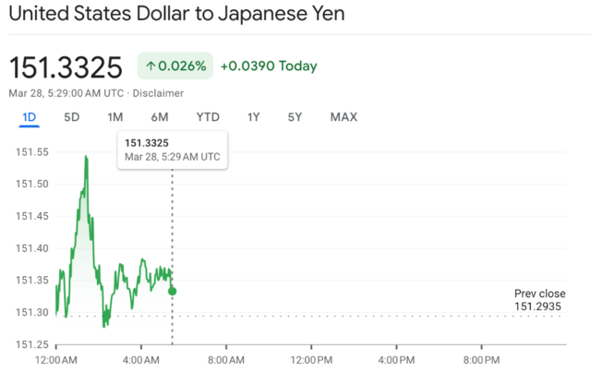Select the 1D time range tab
Screen dimensions: 591x384
pyautogui.click(x=29, y=117)
